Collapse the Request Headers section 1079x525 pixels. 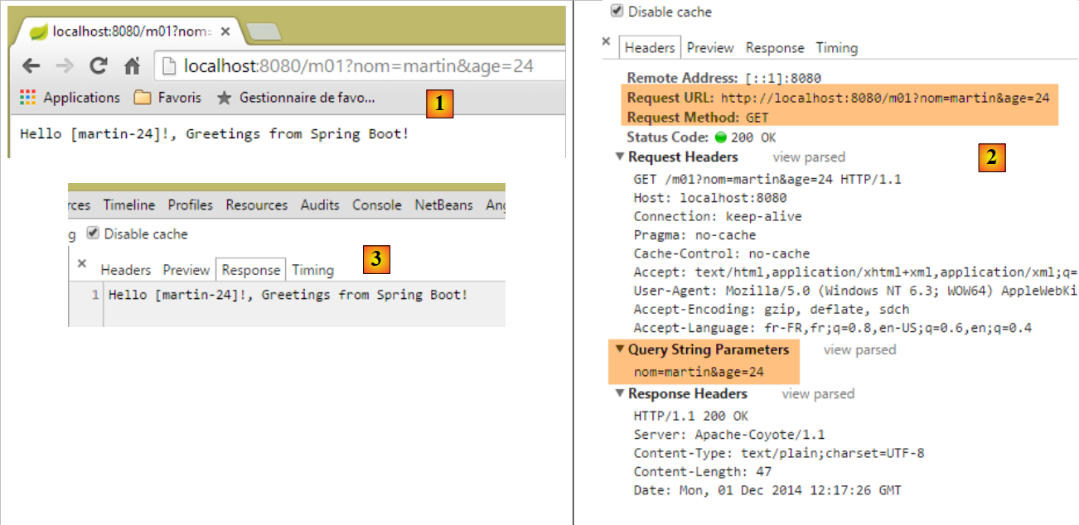620,157
